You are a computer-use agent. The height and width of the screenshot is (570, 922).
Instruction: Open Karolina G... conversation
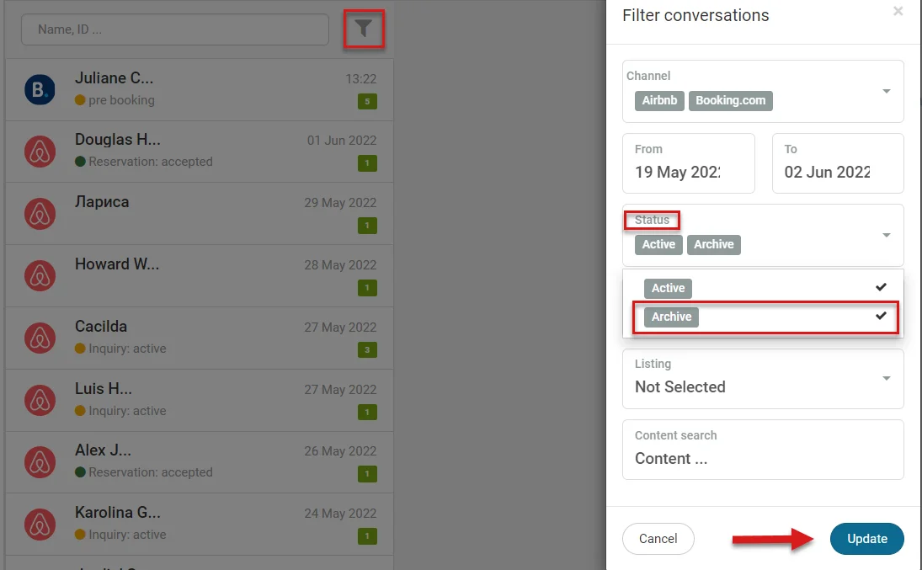(200, 525)
